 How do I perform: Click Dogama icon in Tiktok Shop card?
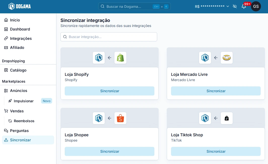click(x=205, y=118)
